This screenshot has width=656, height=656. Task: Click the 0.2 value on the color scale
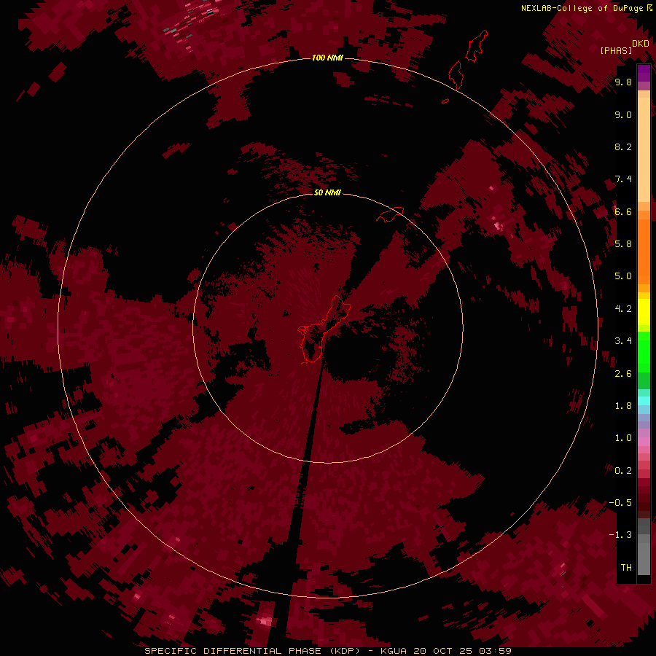tap(623, 471)
